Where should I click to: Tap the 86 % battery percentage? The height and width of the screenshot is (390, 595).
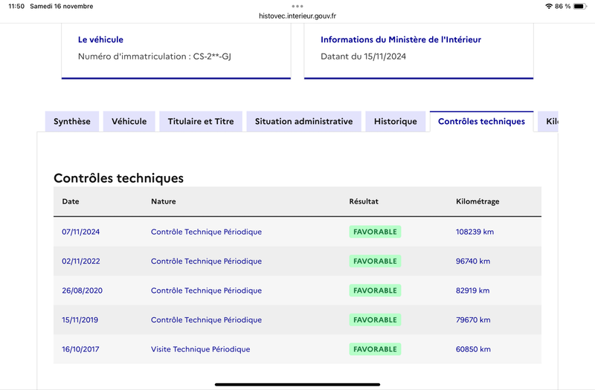click(x=562, y=6)
